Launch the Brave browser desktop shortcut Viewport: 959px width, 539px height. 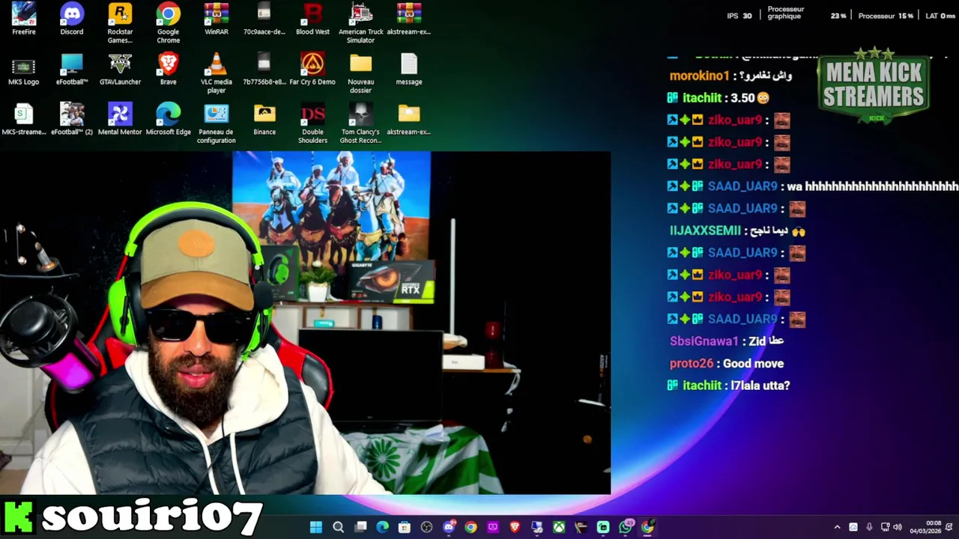tap(168, 70)
